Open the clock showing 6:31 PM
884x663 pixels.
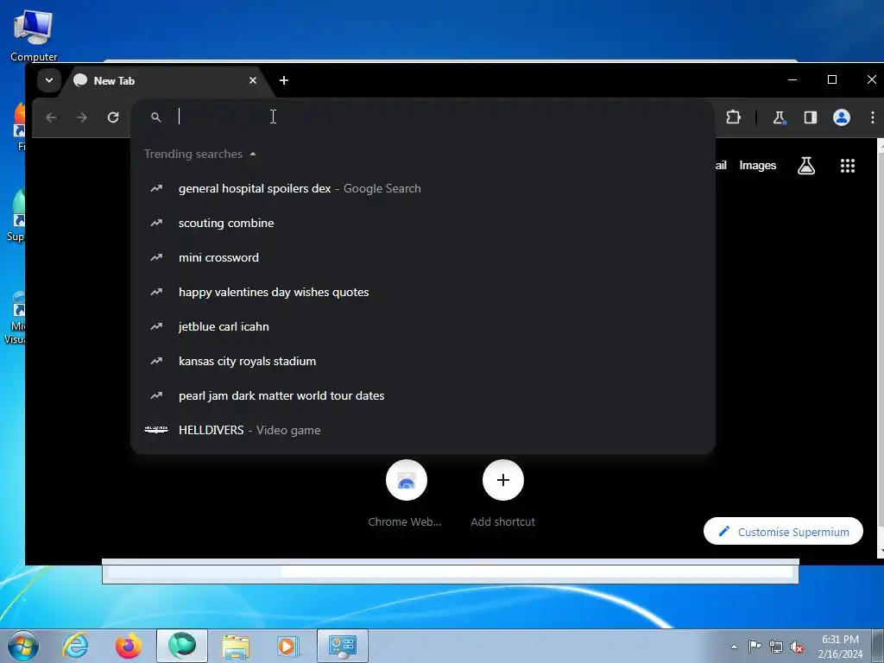[x=840, y=647]
